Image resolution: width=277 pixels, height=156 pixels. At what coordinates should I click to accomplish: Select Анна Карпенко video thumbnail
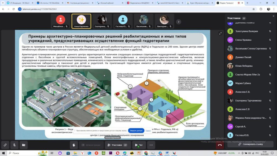(81, 21)
